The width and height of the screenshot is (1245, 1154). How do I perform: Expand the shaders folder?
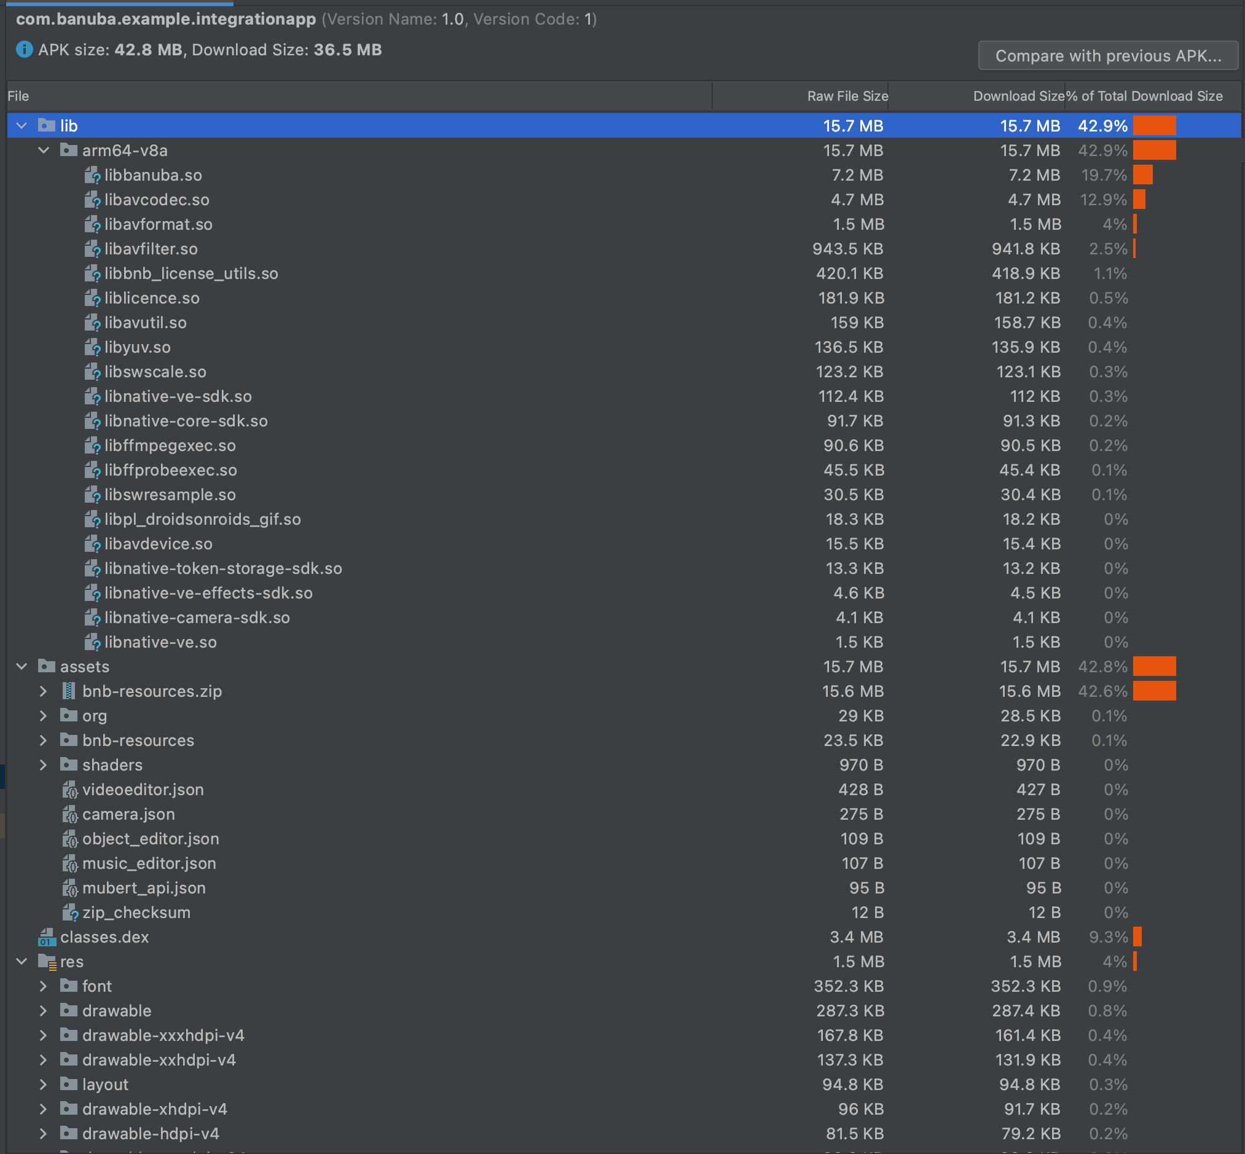[44, 765]
